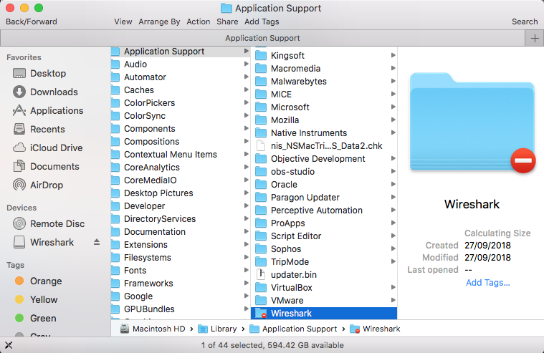Expand the Native Instruments folder arrow
This screenshot has height=353, width=544.
pyautogui.click(x=393, y=133)
